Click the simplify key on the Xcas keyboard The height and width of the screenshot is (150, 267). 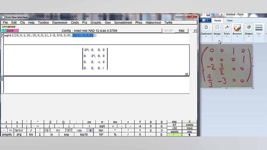click(7, 134)
